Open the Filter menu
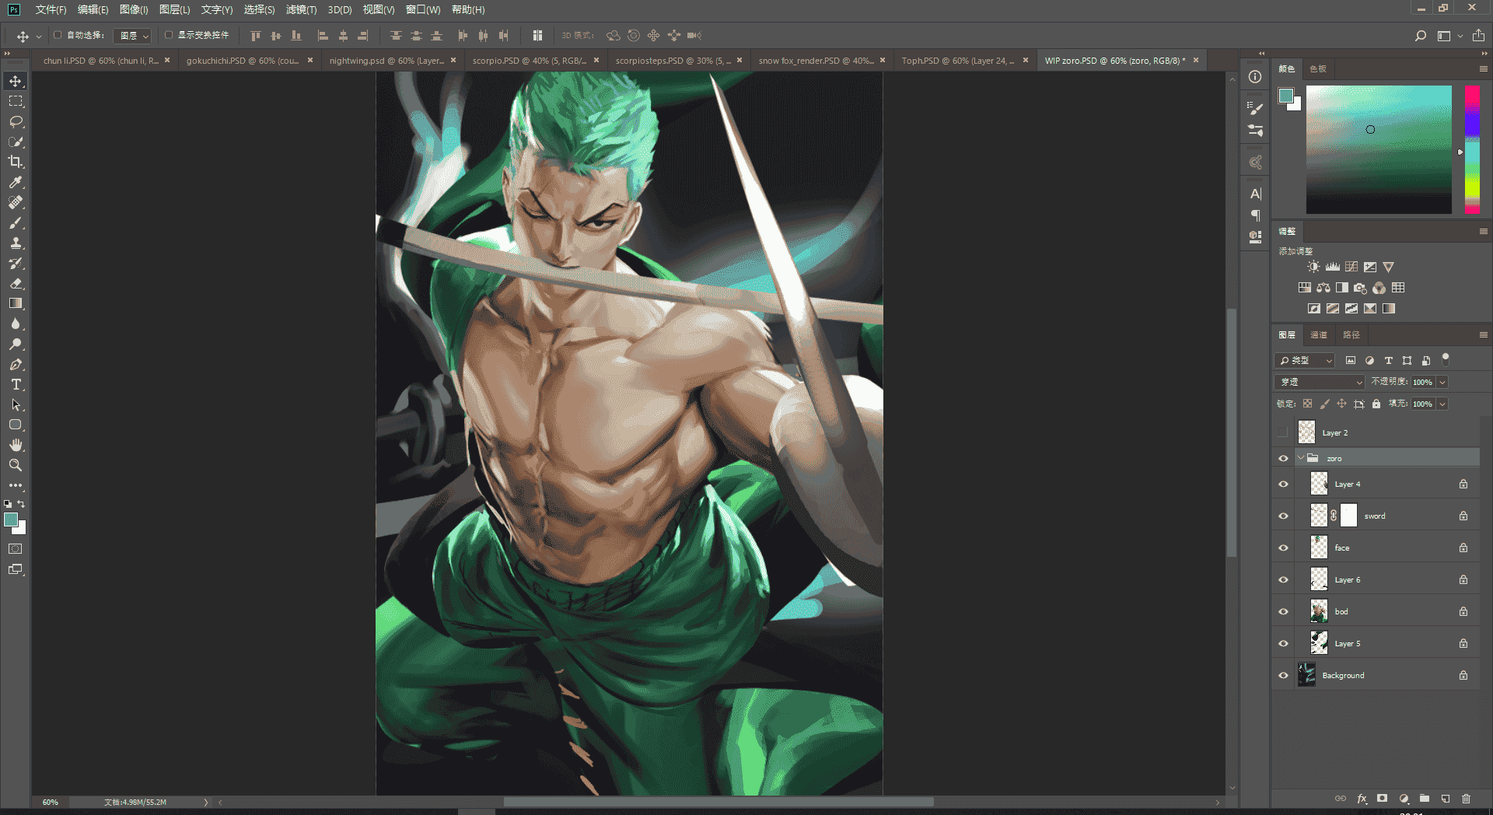 point(301,9)
